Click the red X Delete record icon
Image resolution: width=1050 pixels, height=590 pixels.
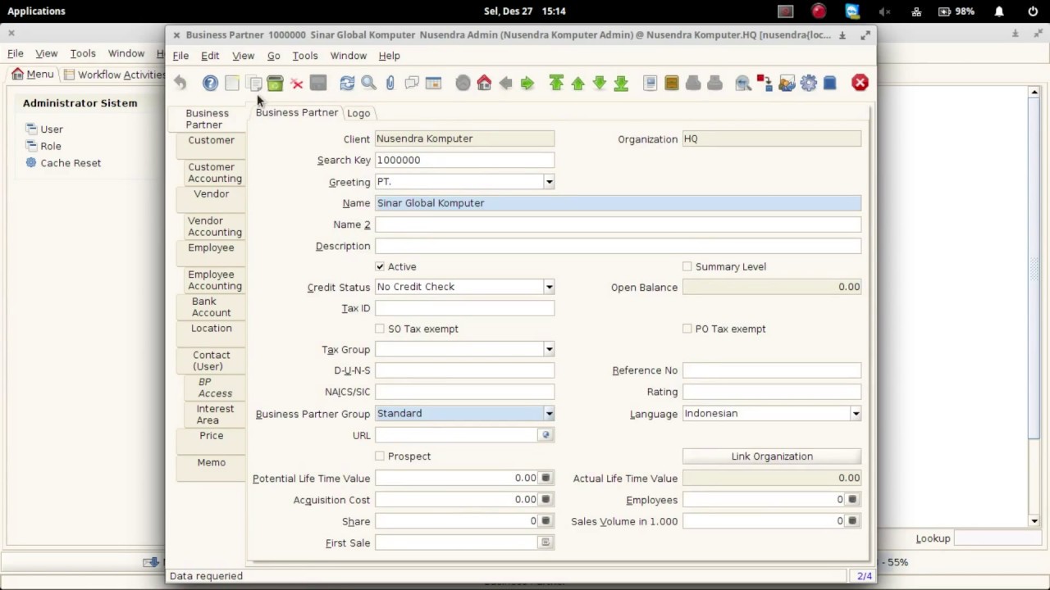click(297, 83)
